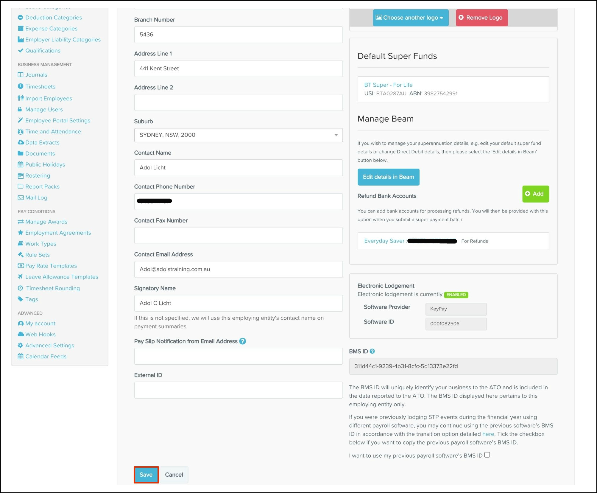Image resolution: width=597 pixels, height=493 pixels.
Task: Tick the previous payroll BMS ID checkbox
Action: (x=487, y=455)
